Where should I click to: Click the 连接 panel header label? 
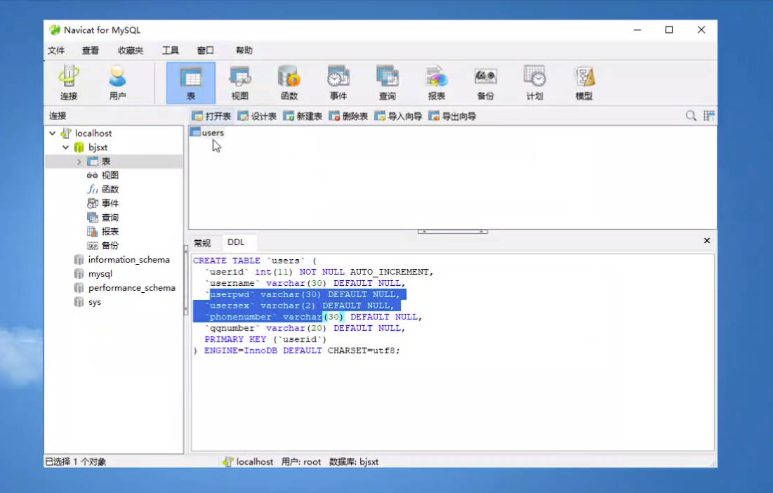click(57, 116)
